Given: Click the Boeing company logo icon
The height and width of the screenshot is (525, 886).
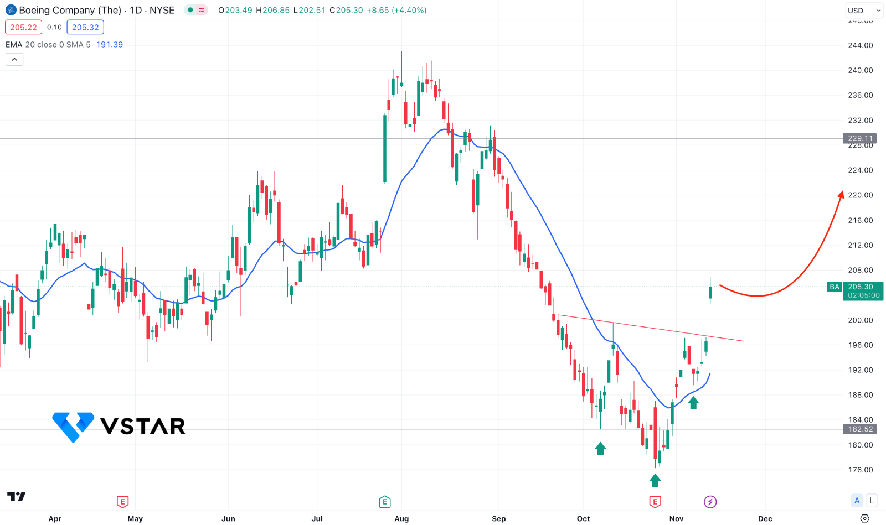Looking at the screenshot, I should (x=11, y=10).
